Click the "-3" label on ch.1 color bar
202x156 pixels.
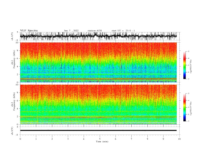click(188, 51)
